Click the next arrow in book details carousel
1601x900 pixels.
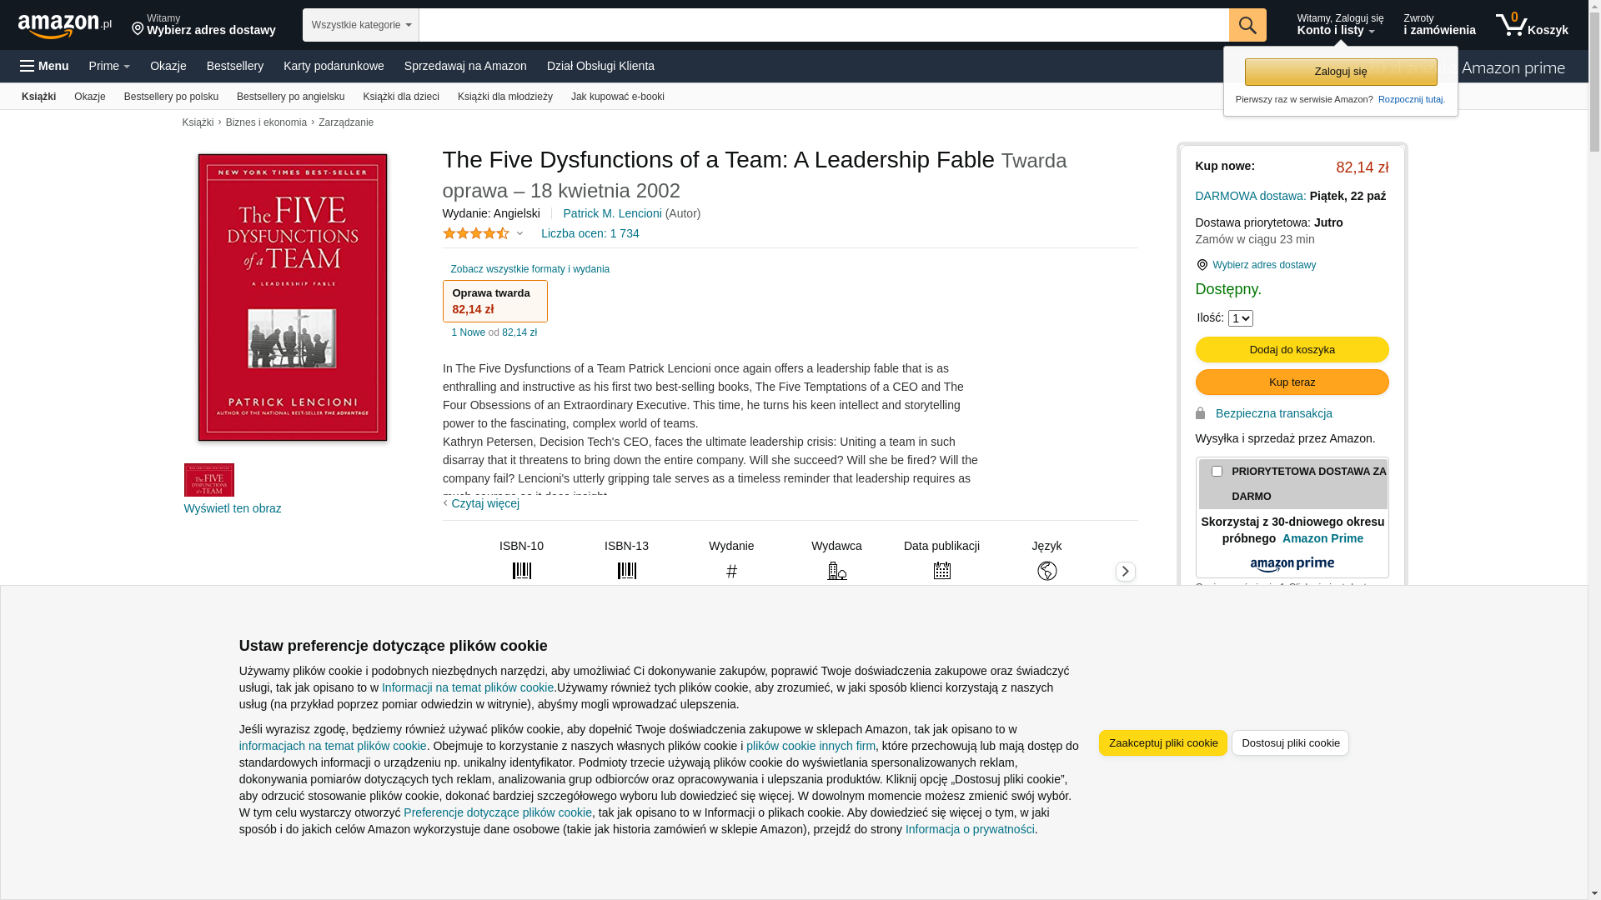pos(1125,572)
